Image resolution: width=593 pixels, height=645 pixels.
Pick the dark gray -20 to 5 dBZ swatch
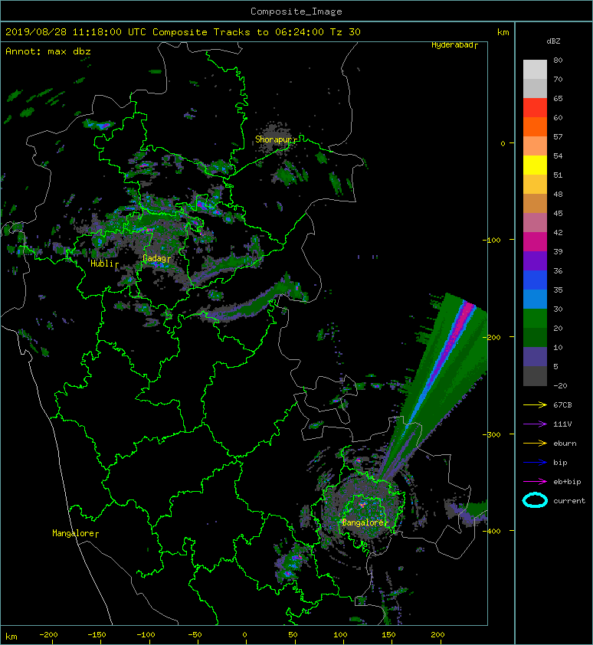535,376
